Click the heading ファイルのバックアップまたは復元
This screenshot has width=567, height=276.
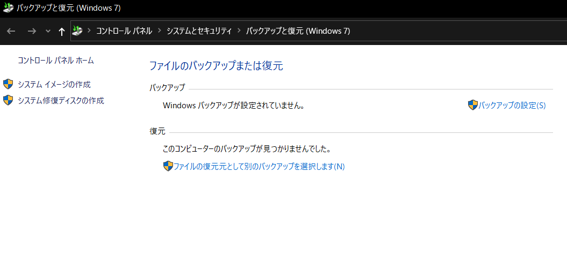tap(216, 66)
